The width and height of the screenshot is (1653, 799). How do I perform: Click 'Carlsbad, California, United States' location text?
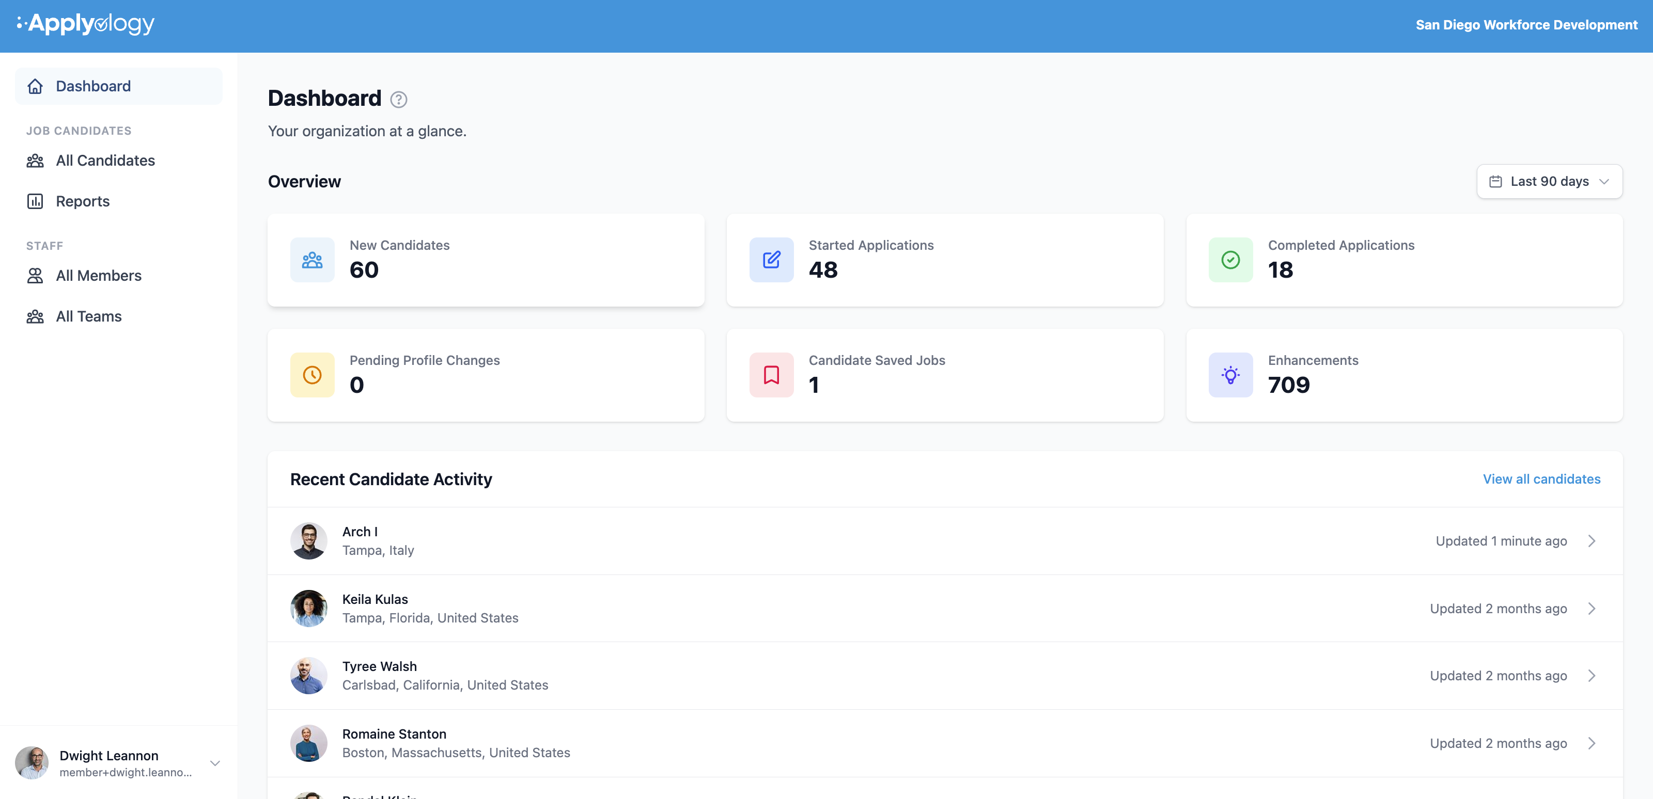click(445, 685)
